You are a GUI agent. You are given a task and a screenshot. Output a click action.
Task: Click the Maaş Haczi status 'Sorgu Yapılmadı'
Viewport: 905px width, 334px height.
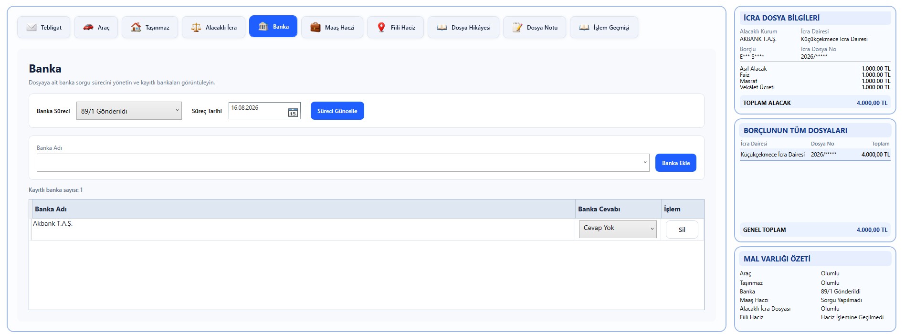pos(842,300)
